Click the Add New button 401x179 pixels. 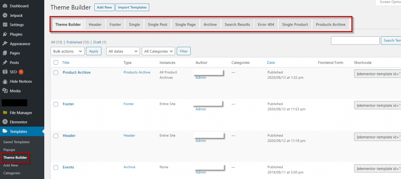(x=104, y=7)
